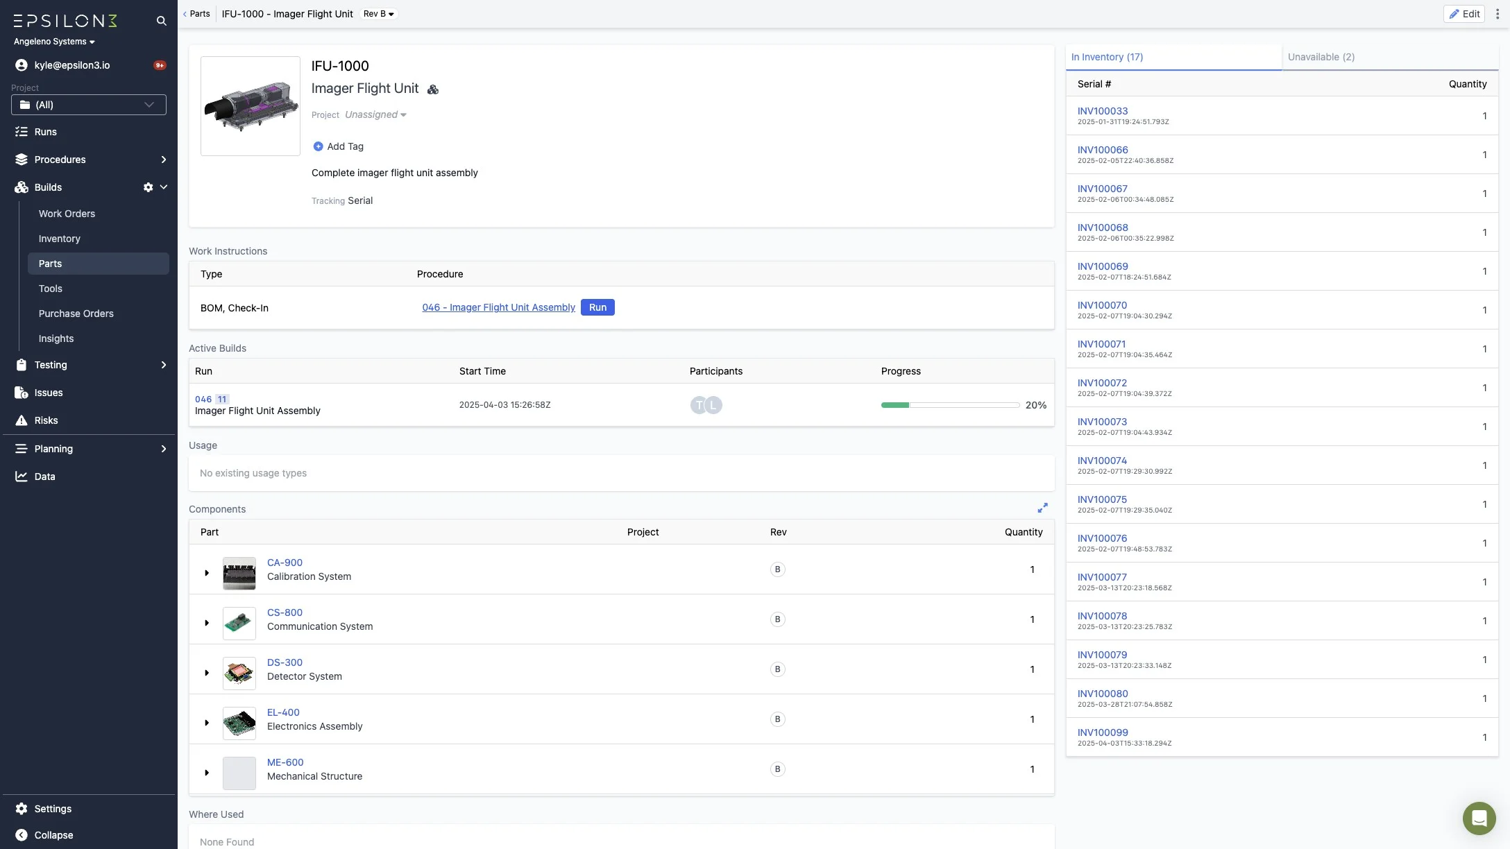The height and width of the screenshot is (849, 1510).
Task: Click the assembly icon beside Imager Flight Unit
Action: (433, 89)
